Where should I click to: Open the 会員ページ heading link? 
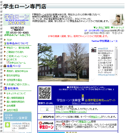[x=14, y=66]
